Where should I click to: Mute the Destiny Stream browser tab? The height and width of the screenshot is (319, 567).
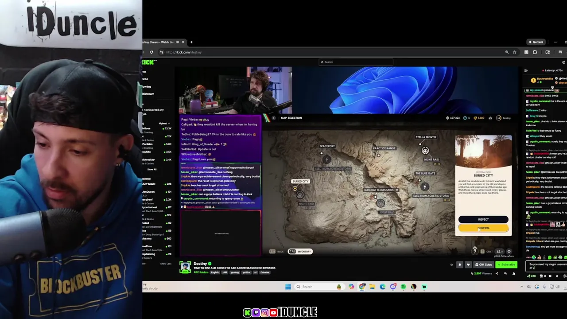(x=177, y=42)
